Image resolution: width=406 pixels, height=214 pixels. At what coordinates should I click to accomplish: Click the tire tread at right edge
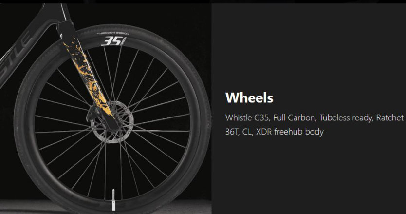(206, 122)
